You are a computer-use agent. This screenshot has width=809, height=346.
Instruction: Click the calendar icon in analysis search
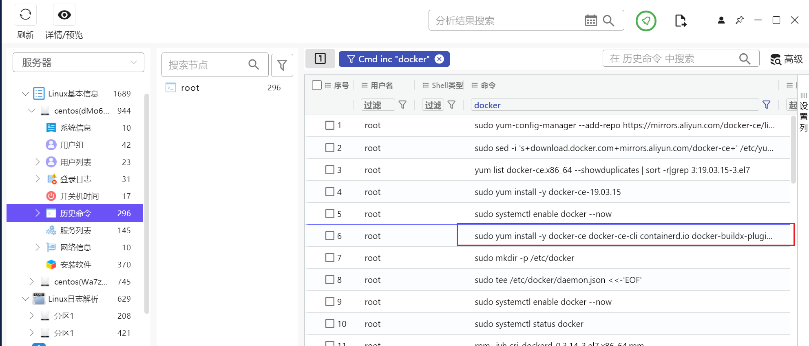[590, 20]
